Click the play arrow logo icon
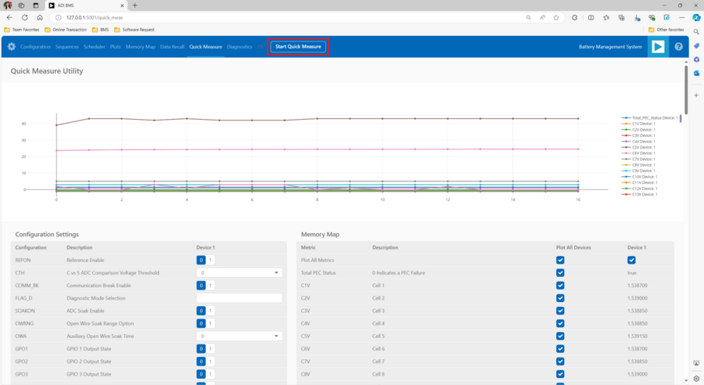This screenshot has width=704, height=385. (658, 47)
